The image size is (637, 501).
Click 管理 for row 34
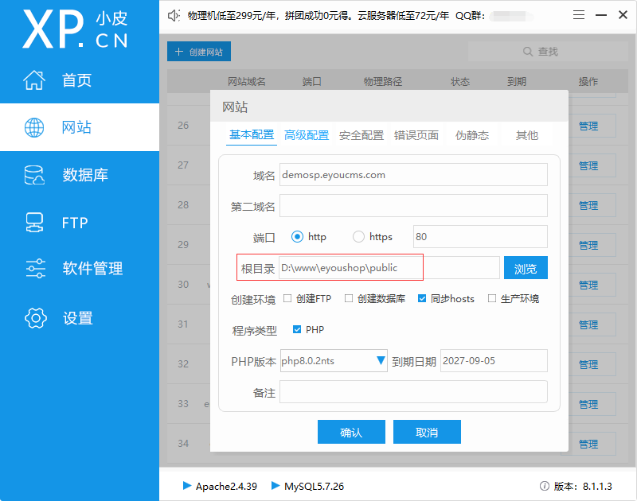click(x=588, y=444)
